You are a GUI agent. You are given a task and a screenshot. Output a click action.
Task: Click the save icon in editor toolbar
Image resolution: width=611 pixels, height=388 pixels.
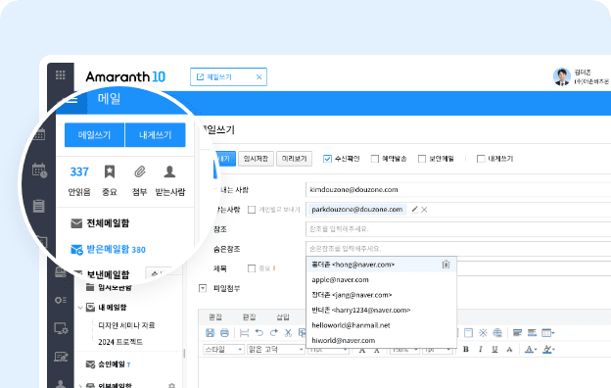click(210, 332)
